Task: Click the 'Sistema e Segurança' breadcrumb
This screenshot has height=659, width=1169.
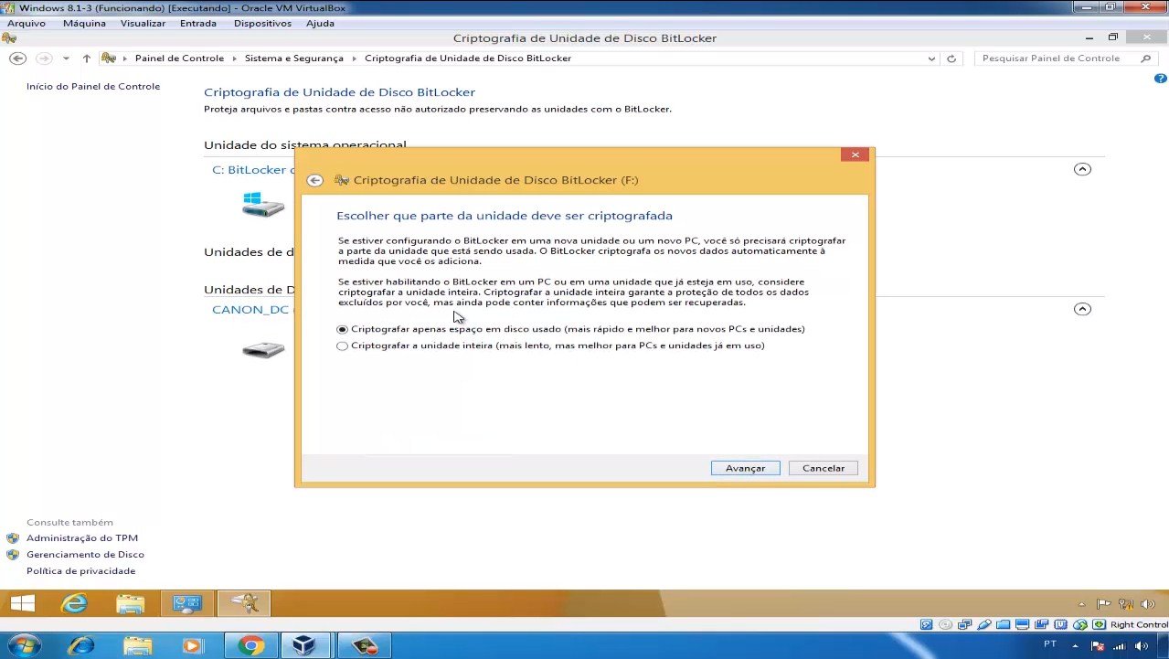Action: pyautogui.click(x=294, y=58)
